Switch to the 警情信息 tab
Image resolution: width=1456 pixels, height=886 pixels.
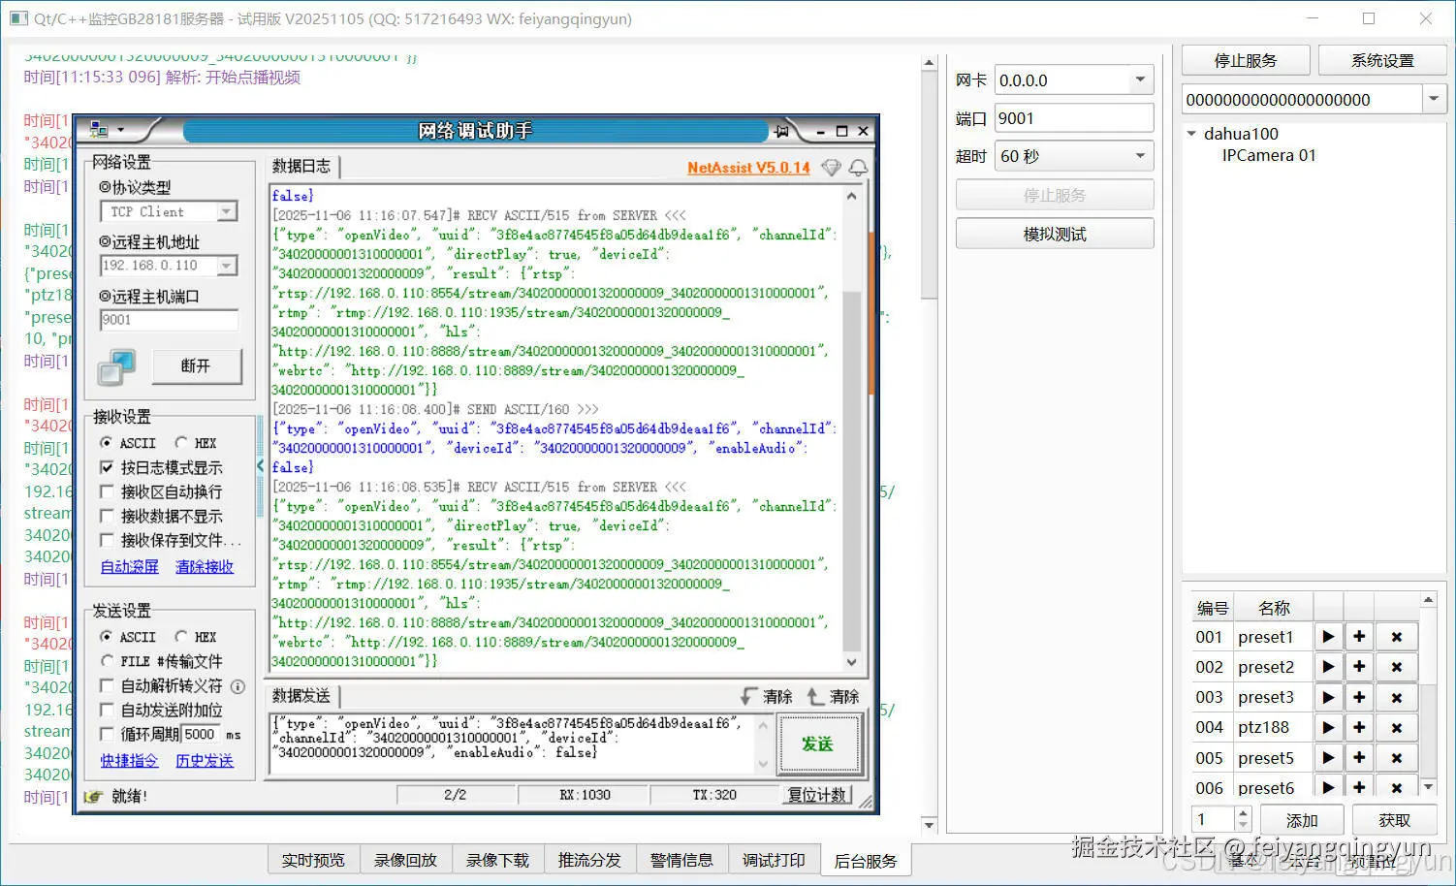(681, 860)
